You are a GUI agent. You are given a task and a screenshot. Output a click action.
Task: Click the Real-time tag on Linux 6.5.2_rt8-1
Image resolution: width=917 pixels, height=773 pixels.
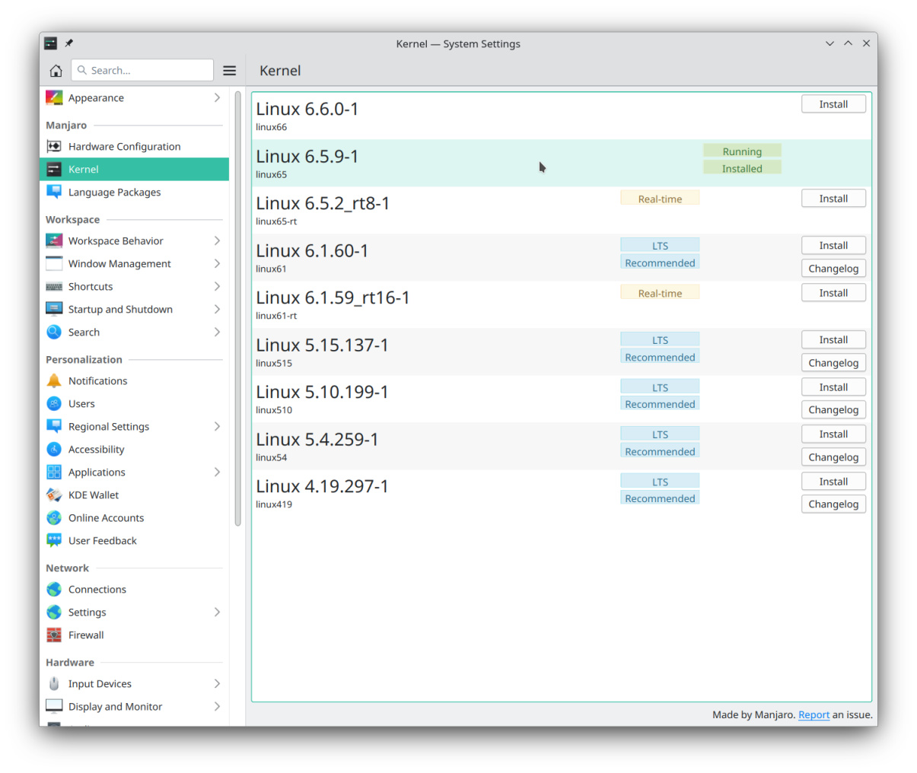click(660, 199)
